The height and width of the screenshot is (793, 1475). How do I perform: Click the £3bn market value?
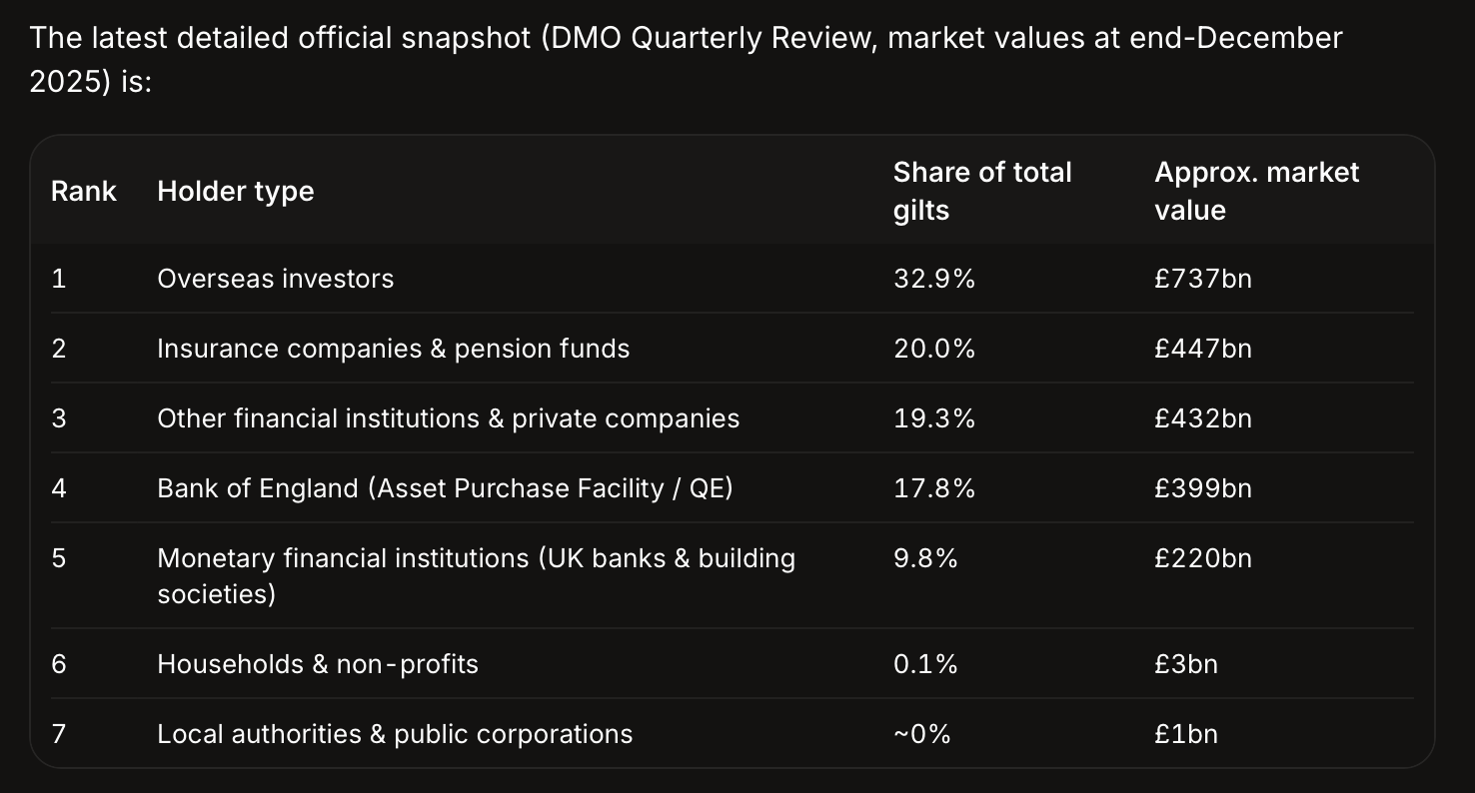[1186, 663]
